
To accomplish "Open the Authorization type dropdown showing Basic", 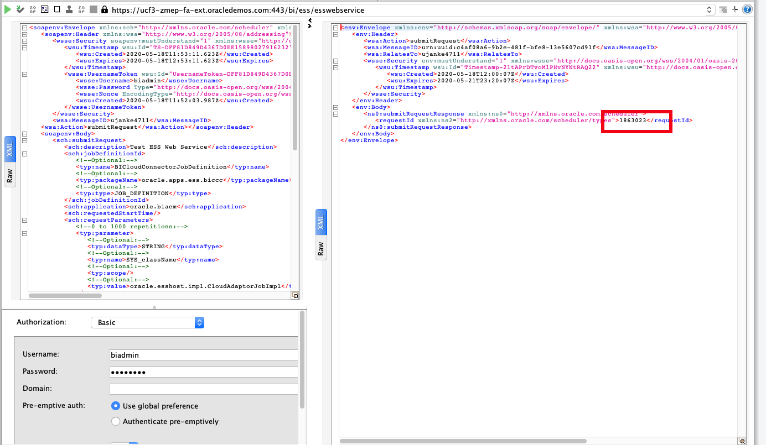I will pos(147,322).
